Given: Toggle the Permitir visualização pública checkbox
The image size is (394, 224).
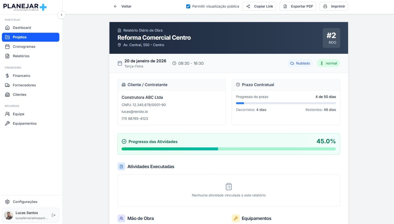Looking at the screenshot, I should pyautogui.click(x=188, y=6).
